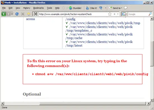Click the I like it! thumbs-up button
This screenshot has height=110, width=154.
point(92,8)
